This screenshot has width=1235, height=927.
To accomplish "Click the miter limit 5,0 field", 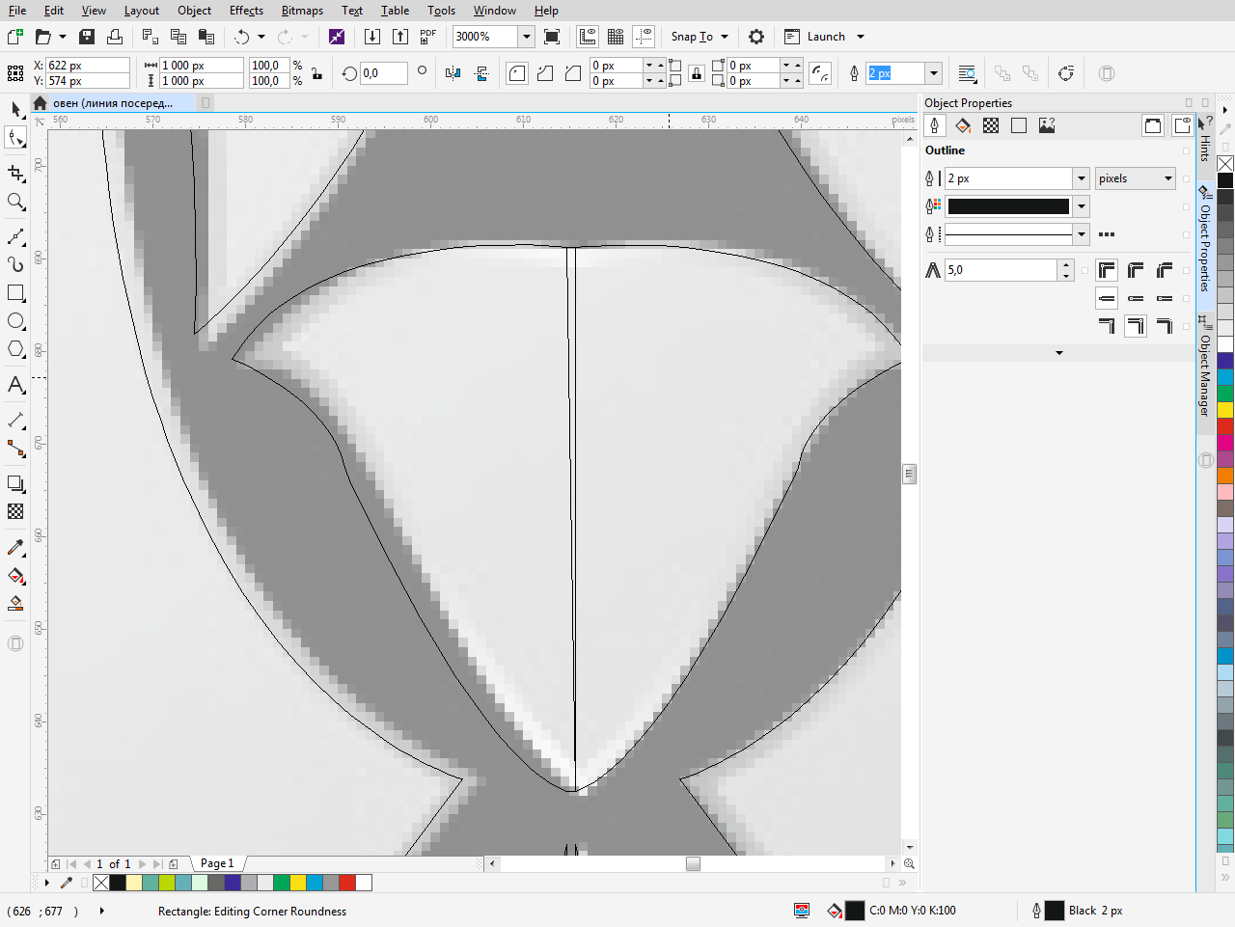I will 1001,270.
